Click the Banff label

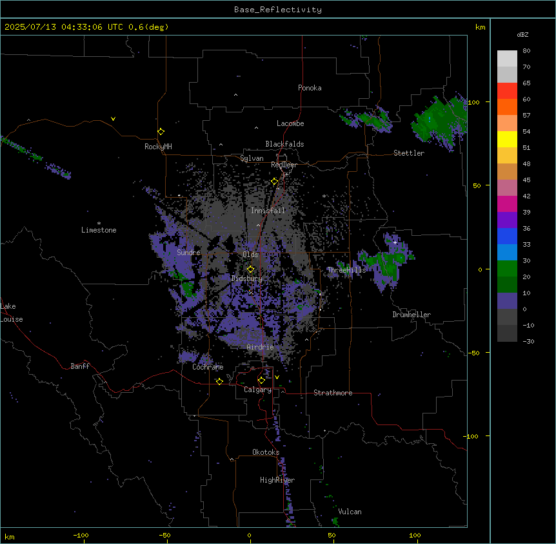click(x=80, y=366)
